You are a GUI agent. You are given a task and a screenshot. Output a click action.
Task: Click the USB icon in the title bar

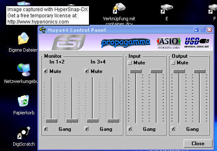(x=43, y=30)
